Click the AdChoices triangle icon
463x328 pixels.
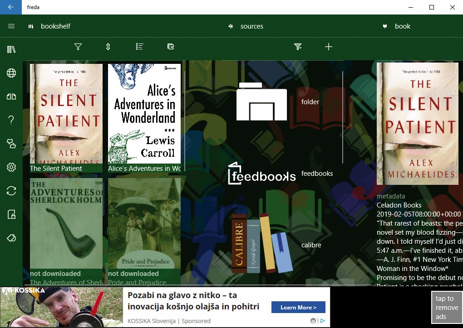(x=323, y=321)
